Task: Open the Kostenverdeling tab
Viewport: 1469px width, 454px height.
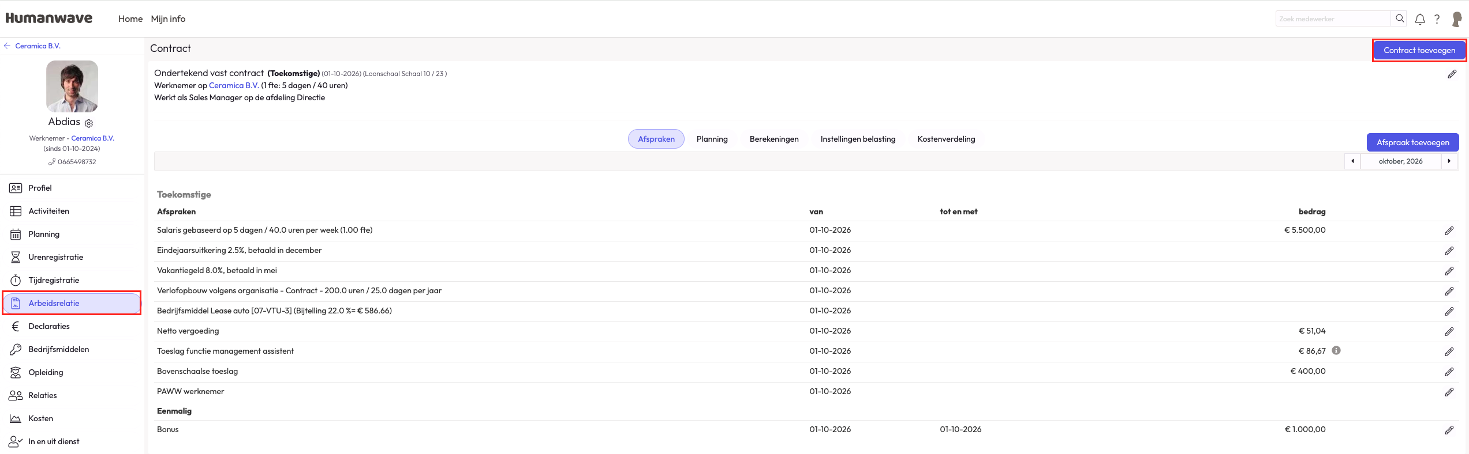Action: tap(946, 139)
